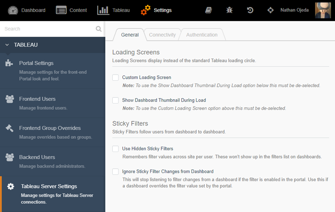Click the crosshair target icon
335x212 pixels.
(x=271, y=10)
